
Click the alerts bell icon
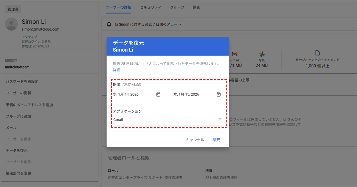(109, 24)
